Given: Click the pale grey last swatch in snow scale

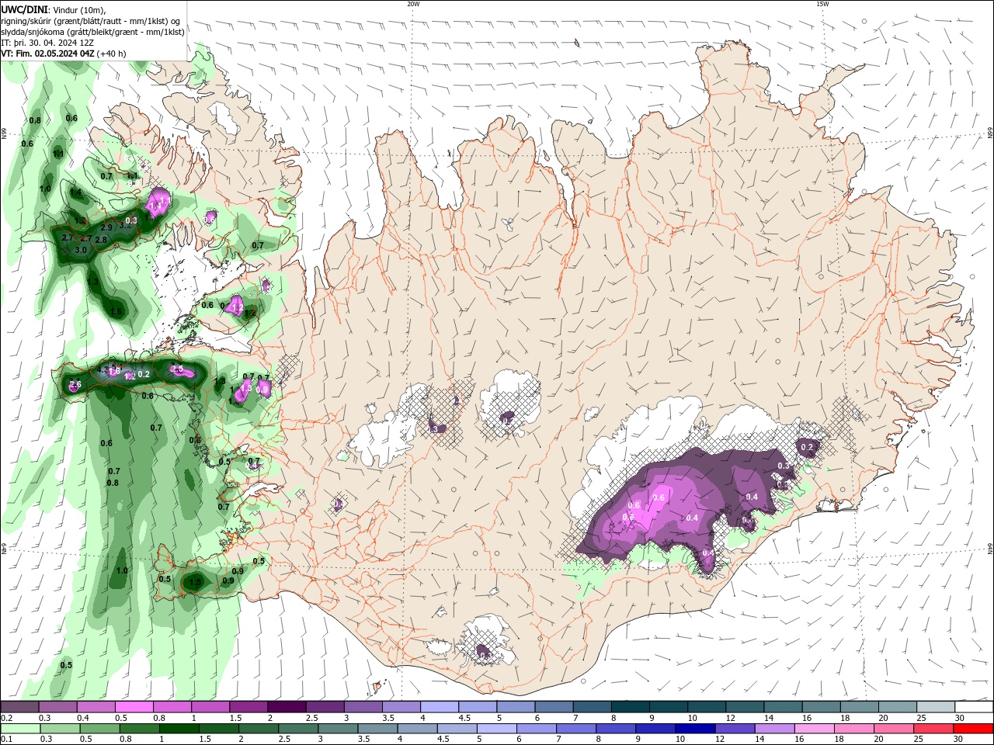Looking at the screenshot, I should point(936,707).
